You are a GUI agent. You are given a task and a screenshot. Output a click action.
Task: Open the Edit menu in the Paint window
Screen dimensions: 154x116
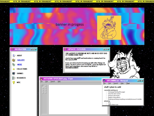pos(46,82)
